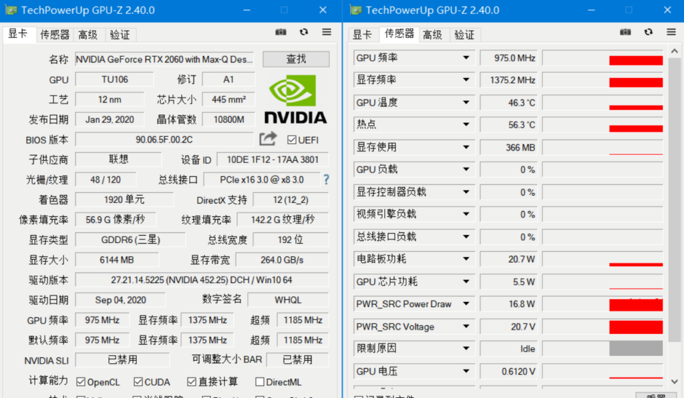The image size is (684, 398).
Task: Click the driver version field
Action: point(202,280)
